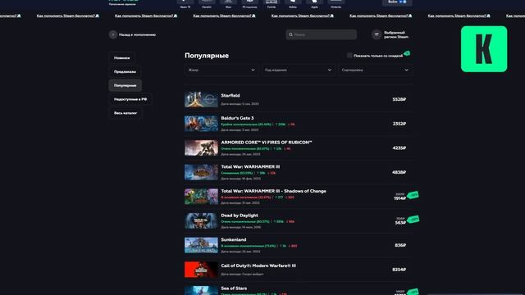
Task: Click the Baldur's Gate 3 price 2352₽
Action: tap(399, 124)
